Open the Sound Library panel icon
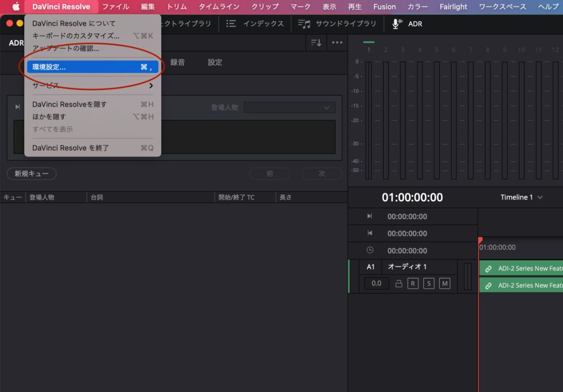The image size is (563, 392). [x=304, y=24]
